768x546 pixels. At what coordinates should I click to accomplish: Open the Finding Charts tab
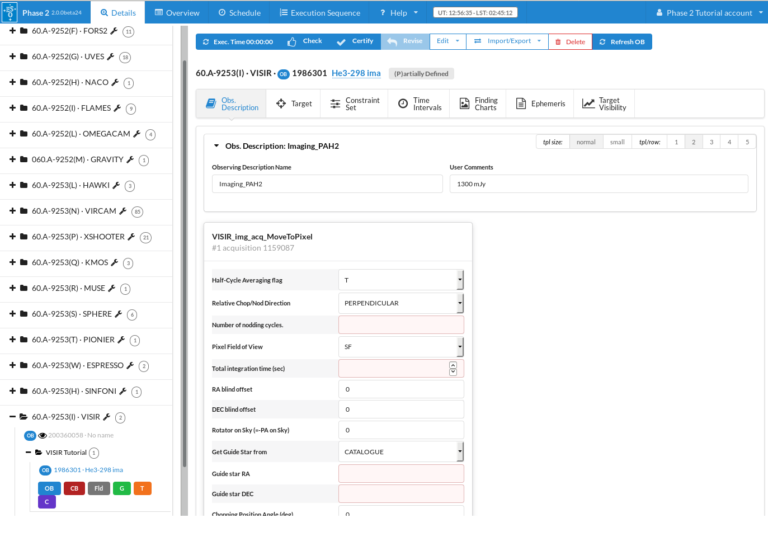478,104
